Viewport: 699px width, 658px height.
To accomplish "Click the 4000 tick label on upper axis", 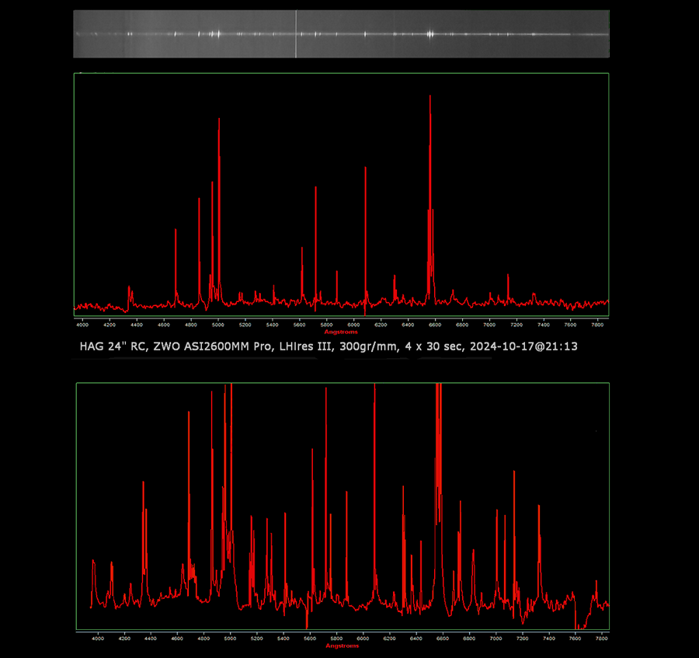I will click(82, 325).
